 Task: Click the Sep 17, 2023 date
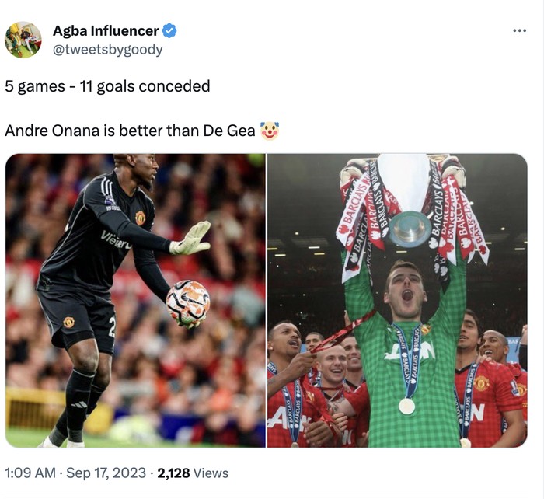(x=106, y=473)
